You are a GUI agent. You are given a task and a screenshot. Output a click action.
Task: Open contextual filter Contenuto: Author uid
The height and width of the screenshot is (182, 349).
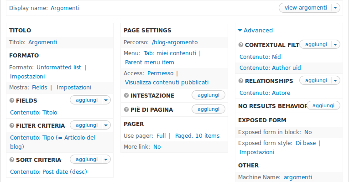click(270, 68)
